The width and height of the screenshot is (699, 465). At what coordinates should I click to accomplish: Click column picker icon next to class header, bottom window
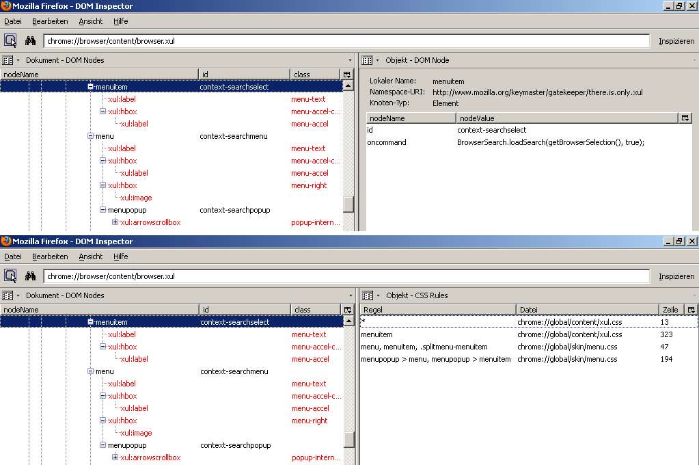(x=348, y=309)
